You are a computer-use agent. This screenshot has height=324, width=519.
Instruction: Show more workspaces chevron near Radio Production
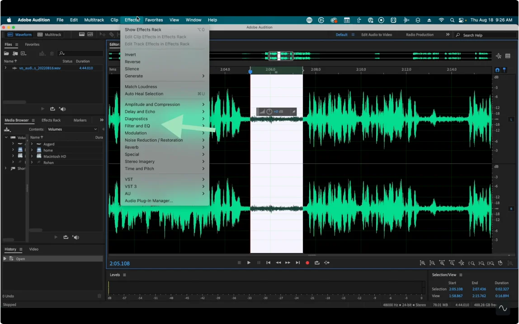tap(448, 34)
